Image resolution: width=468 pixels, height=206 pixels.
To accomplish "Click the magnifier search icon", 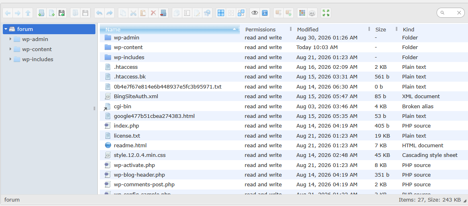I will 442,13.
